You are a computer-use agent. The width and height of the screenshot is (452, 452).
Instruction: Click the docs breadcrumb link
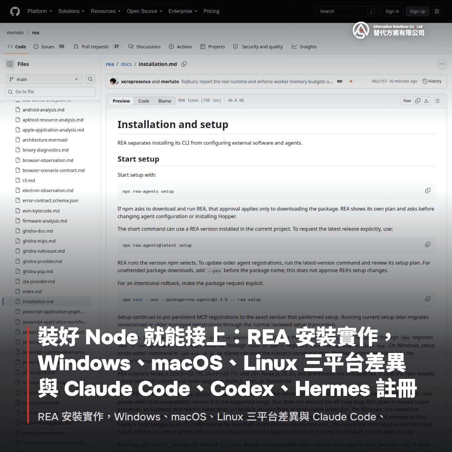click(x=126, y=64)
